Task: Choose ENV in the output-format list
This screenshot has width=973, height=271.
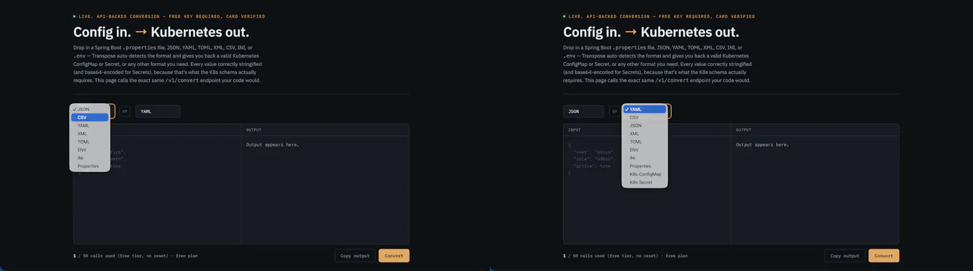Action: click(x=645, y=150)
